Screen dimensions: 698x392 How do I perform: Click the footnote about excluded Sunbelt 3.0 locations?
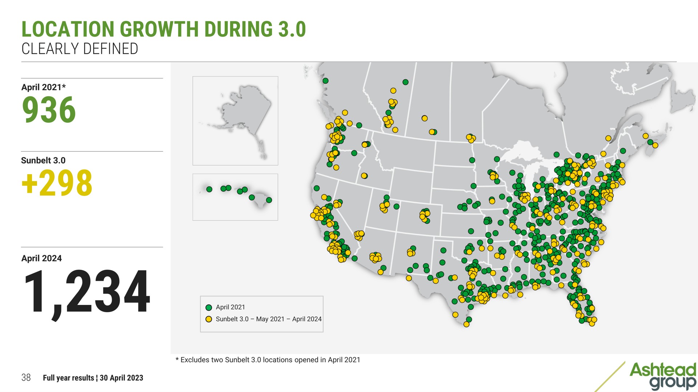268,360
